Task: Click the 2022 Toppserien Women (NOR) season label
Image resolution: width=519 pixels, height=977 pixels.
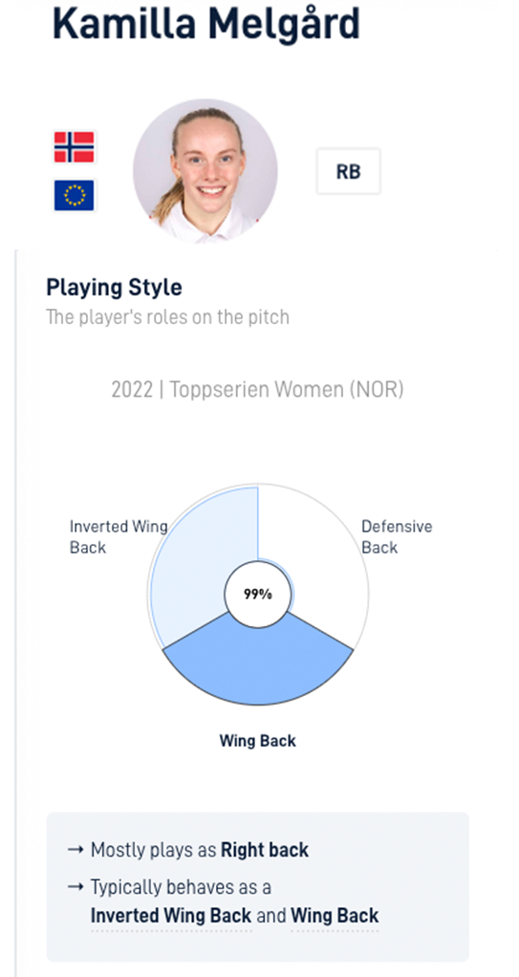Action: pos(257,390)
